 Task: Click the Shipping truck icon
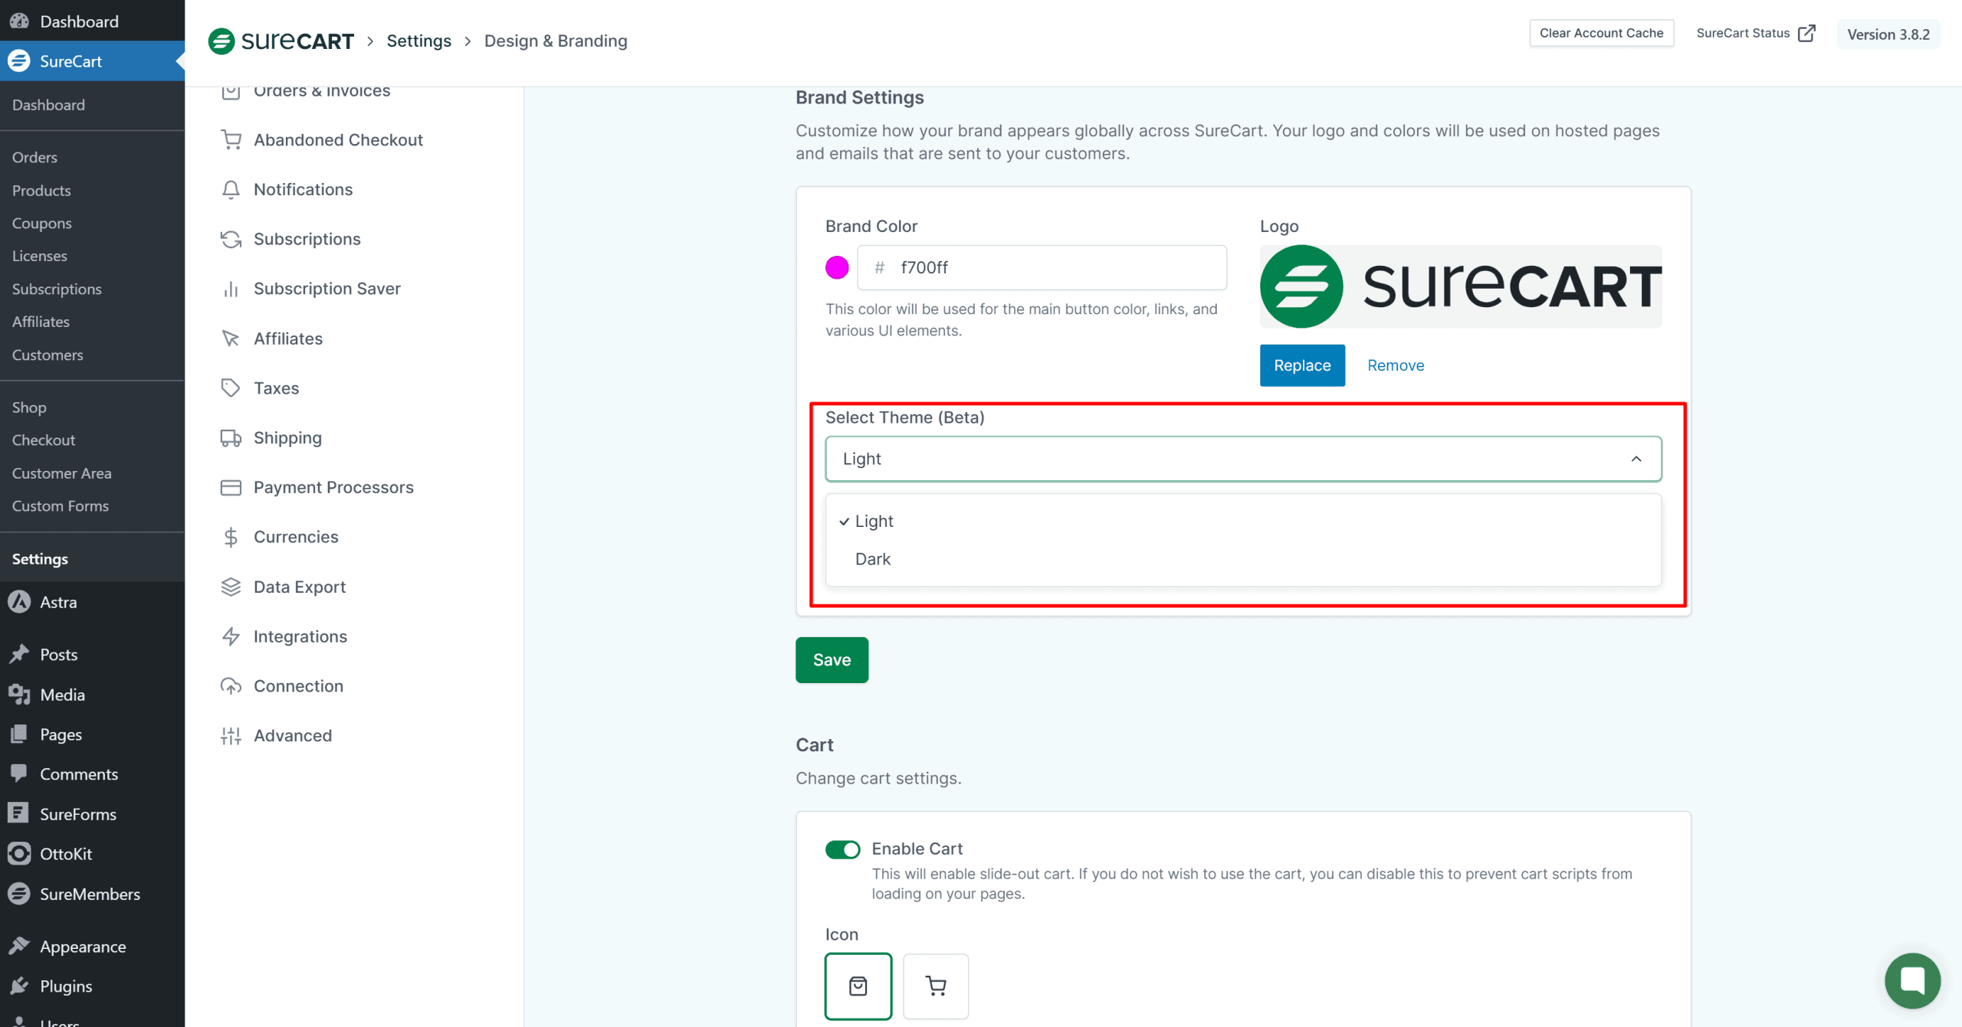[231, 438]
